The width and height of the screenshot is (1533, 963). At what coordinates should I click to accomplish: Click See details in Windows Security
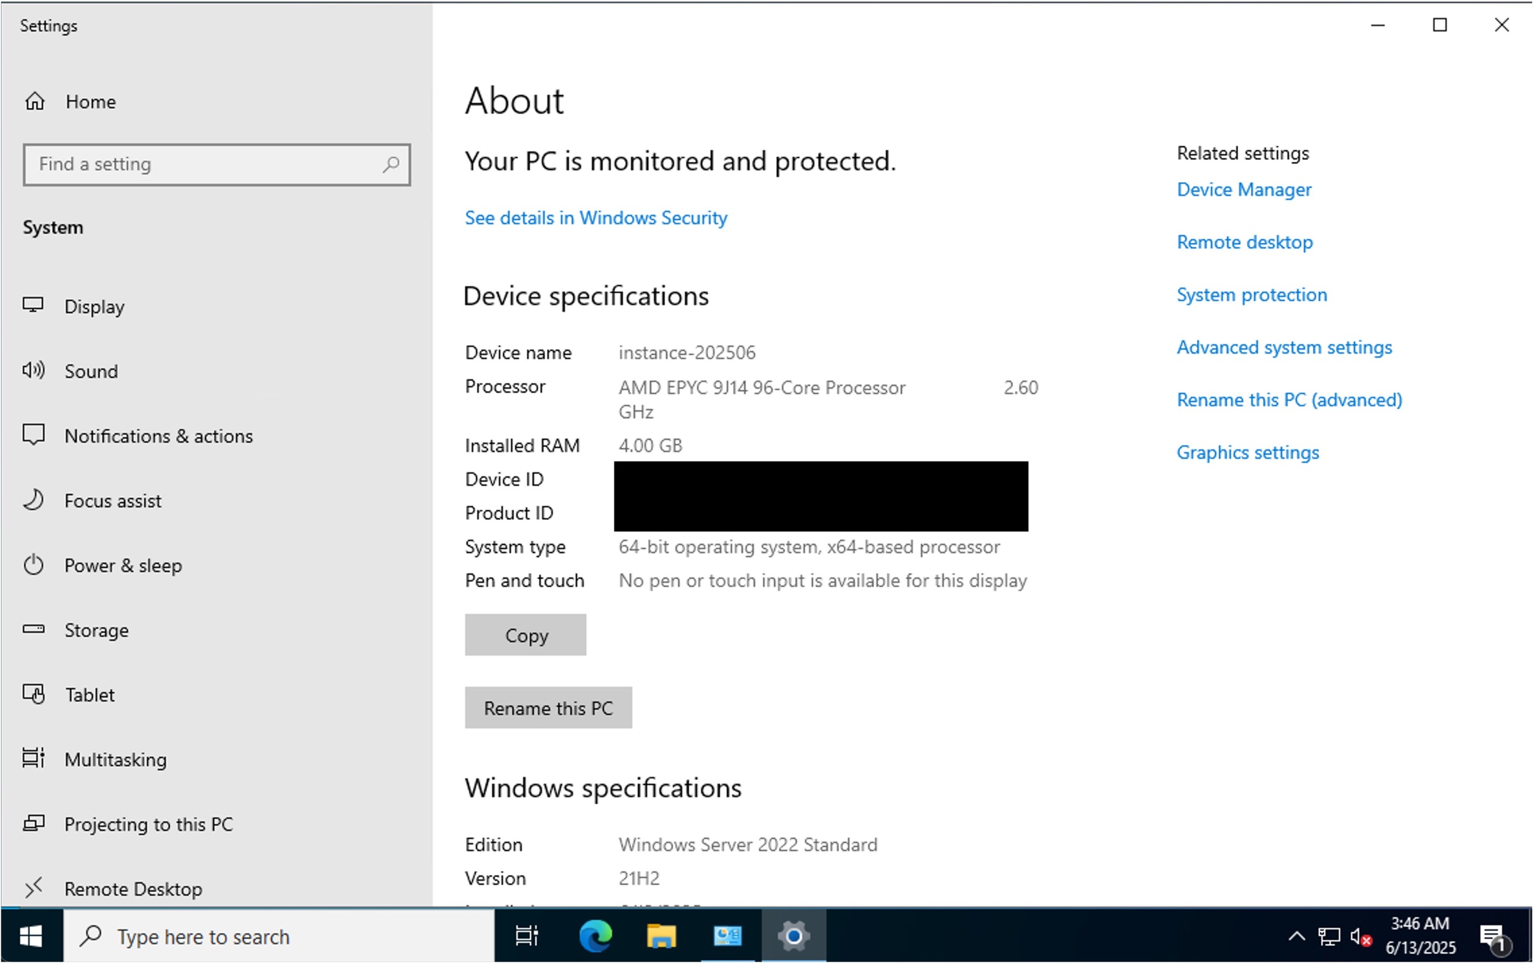596,218
